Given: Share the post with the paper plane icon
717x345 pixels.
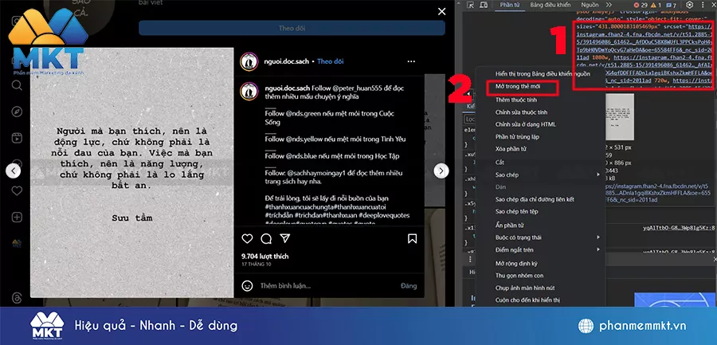Looking at the screenshot, I should tap(285, 238).
